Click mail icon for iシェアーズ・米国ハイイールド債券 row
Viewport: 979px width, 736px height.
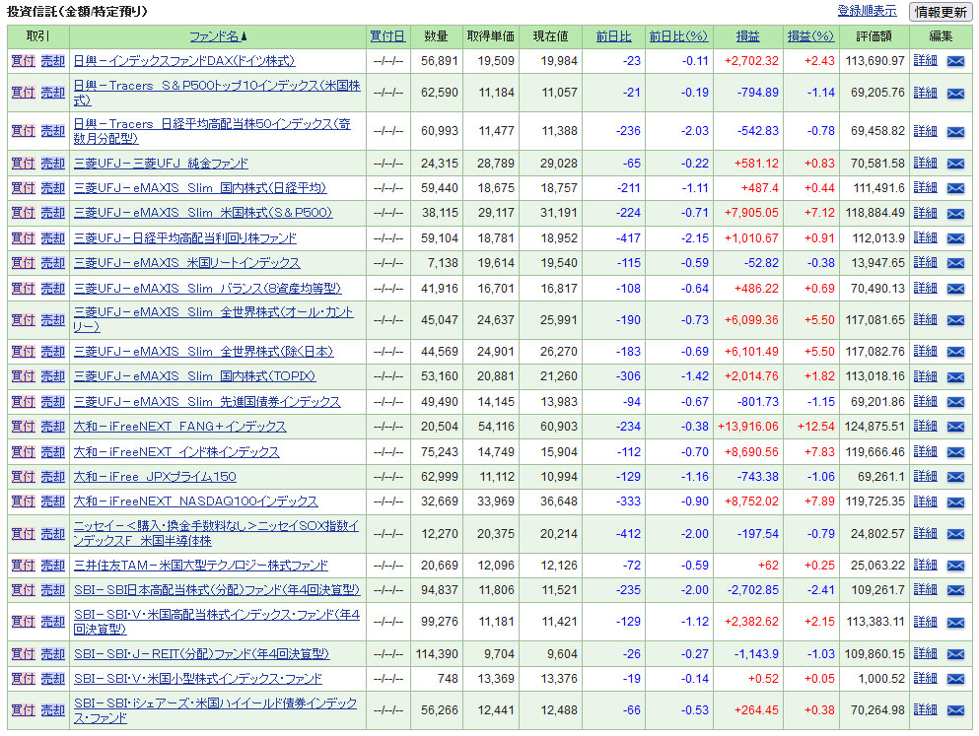pos(955,710)
